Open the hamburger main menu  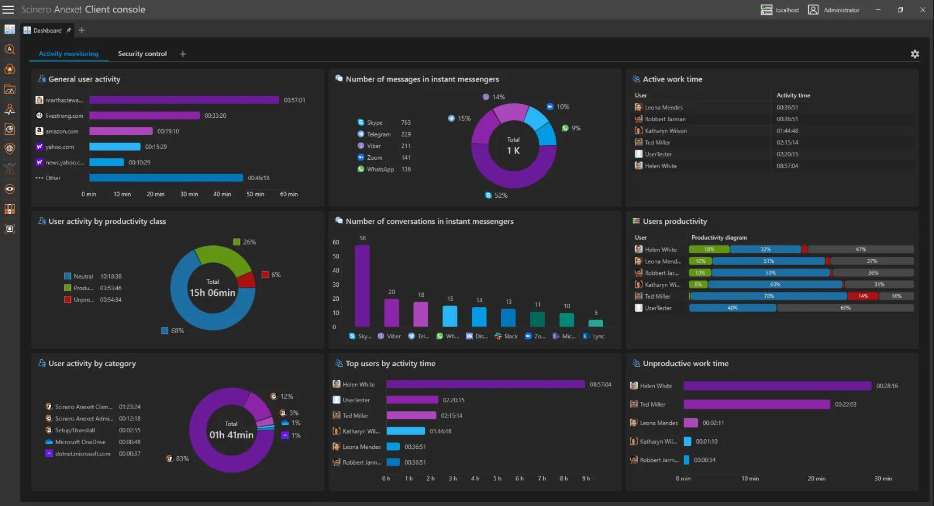click(8, 10)
